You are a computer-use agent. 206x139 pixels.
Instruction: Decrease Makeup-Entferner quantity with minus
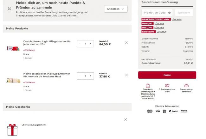click(x=80, y=76)
